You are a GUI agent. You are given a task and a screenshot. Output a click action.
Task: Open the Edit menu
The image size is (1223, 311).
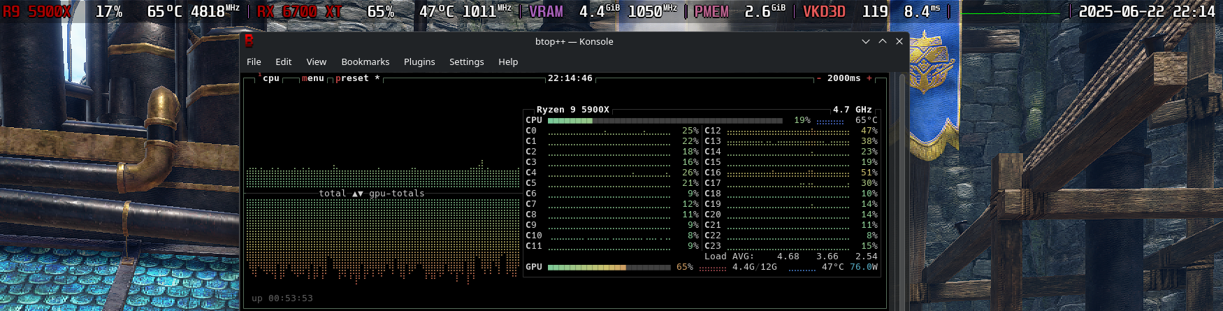click(283, 62)
